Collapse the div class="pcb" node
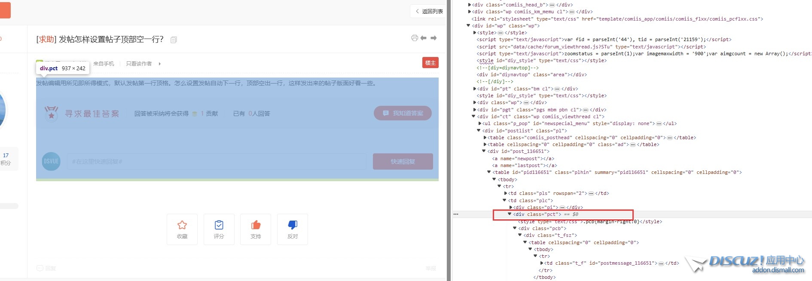 pyautogui.click(x=515, y=228)
